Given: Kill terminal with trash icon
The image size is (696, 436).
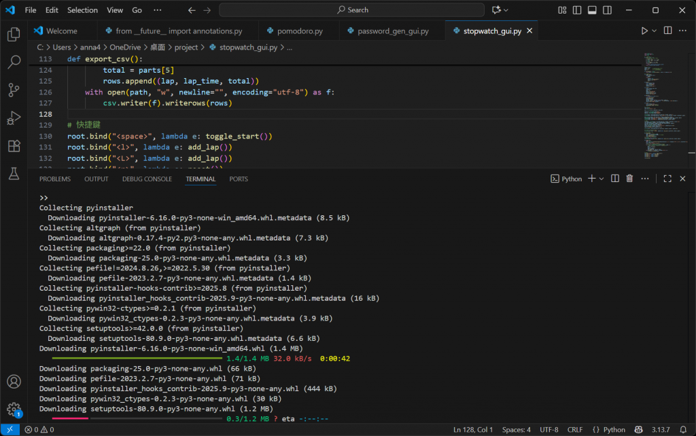Looking at the screenshot, I should coord(629,179).
